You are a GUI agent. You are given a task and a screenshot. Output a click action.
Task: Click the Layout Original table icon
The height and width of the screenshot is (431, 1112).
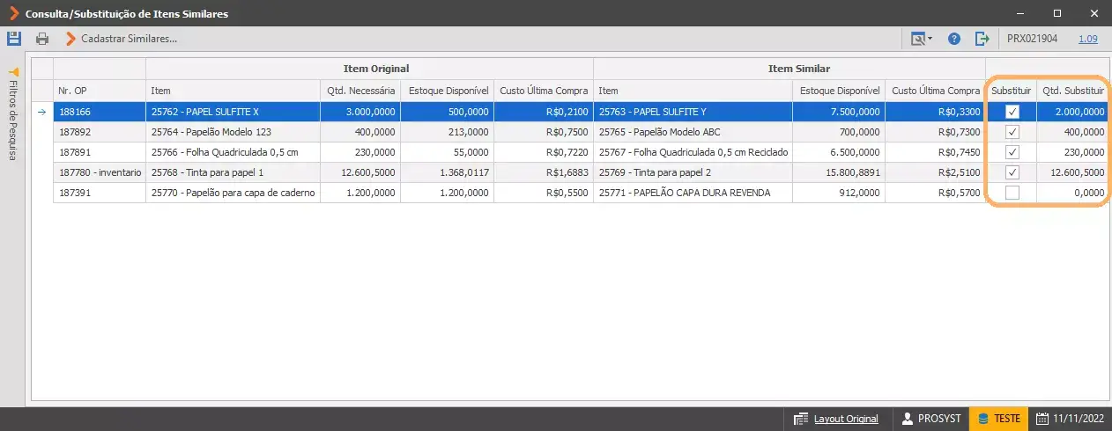point(801,419)
